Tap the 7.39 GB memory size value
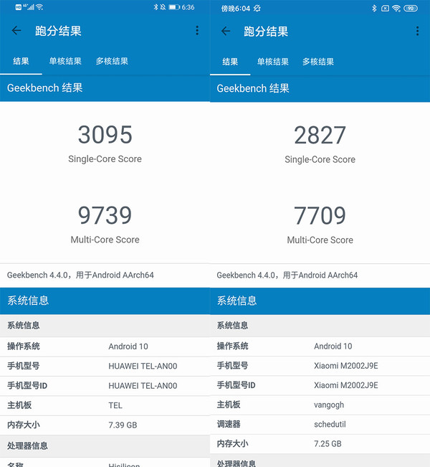The width and height of the screenshot is (430, 467). click(123, 425)
